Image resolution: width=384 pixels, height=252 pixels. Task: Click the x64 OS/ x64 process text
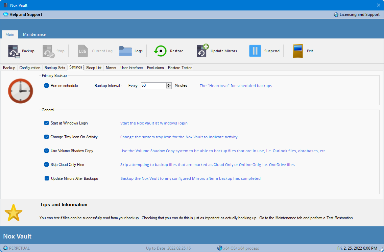coord(241,248)
